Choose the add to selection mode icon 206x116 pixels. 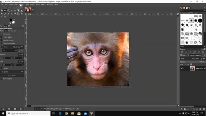pyautogui.click(x=9, y=31)
